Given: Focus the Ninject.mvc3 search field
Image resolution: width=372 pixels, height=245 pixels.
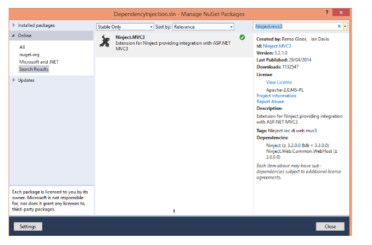Looking at the screenshot, I should [x=295, y=26].
